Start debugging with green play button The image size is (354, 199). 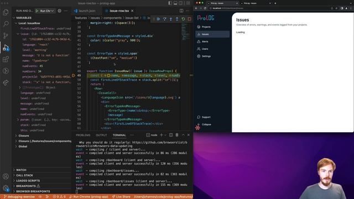37,11
